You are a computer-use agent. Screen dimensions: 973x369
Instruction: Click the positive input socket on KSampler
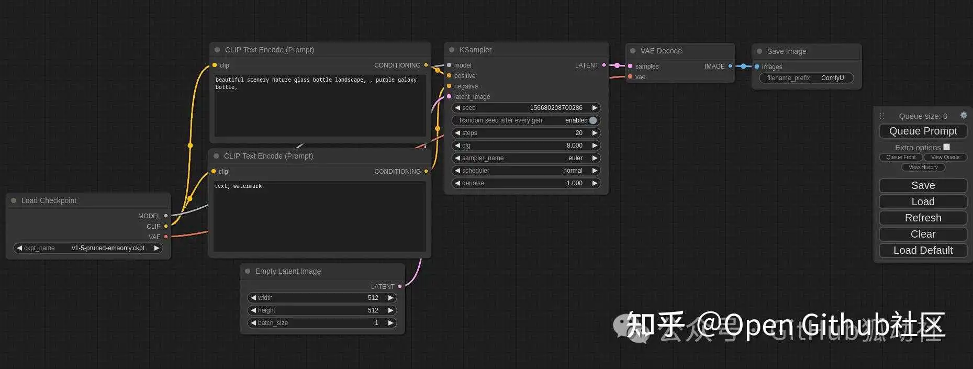(449, 75)
